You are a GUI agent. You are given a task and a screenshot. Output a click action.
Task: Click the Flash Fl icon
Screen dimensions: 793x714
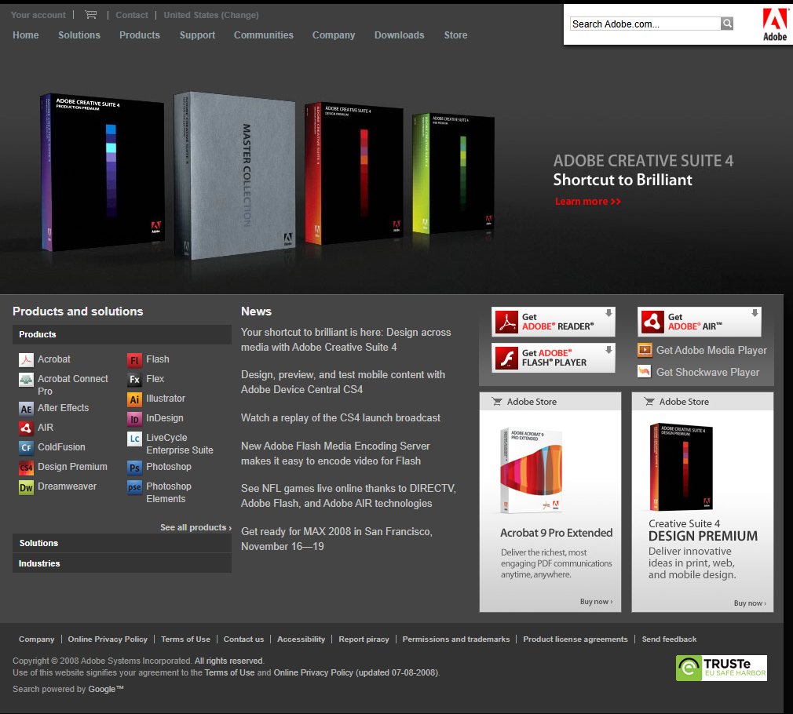(134, 360)
